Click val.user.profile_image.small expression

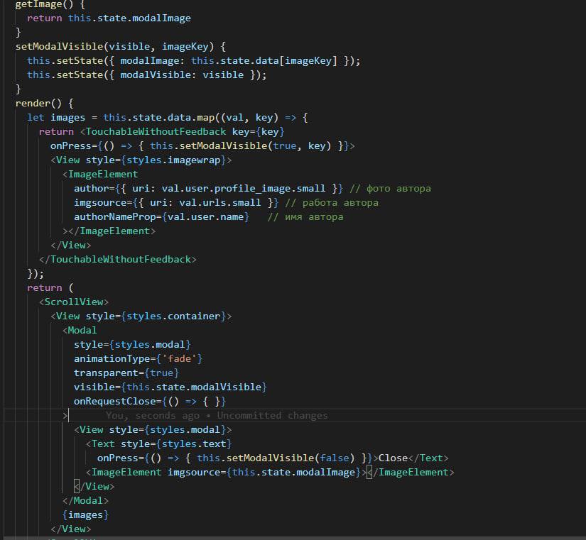pyautogui.click(x=244, y=189)
